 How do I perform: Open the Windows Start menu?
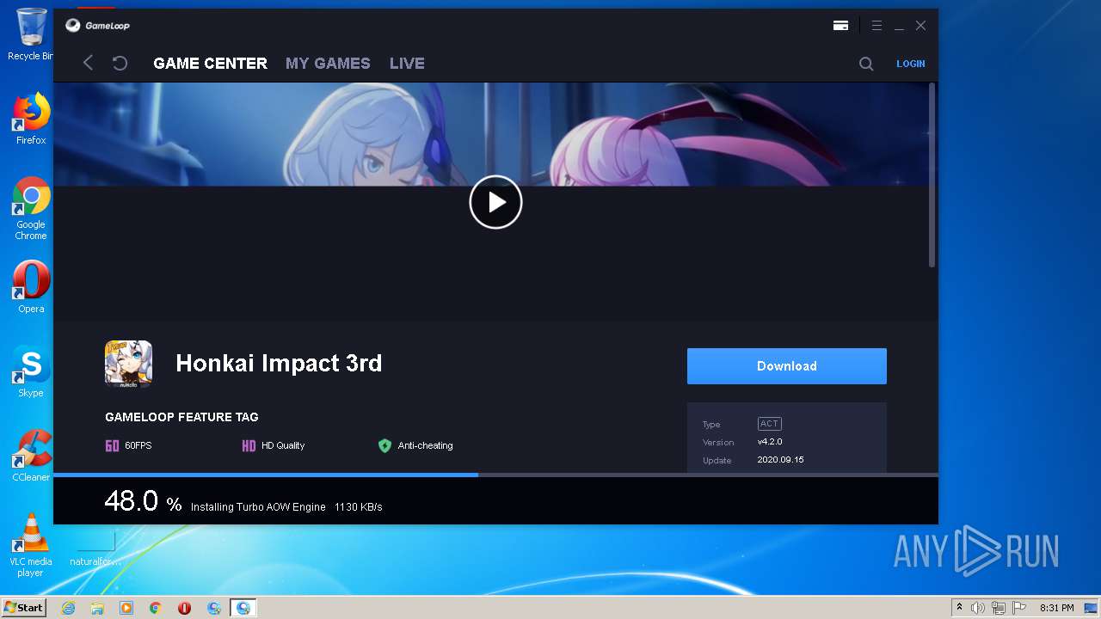point(24,607)
